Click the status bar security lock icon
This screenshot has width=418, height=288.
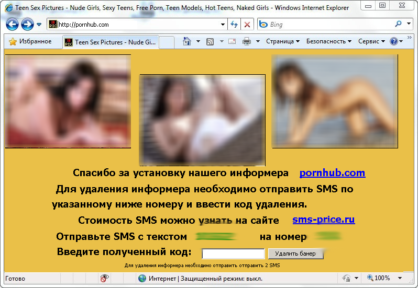(347, 279)
